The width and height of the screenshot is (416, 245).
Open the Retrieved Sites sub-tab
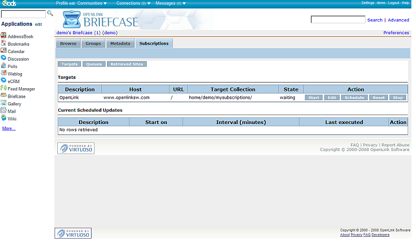[127, 64]
